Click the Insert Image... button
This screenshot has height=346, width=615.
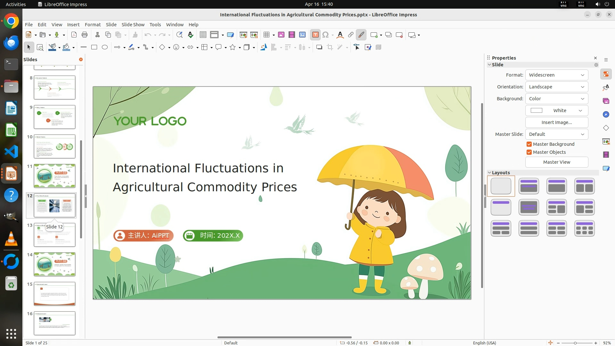(556, 122)
